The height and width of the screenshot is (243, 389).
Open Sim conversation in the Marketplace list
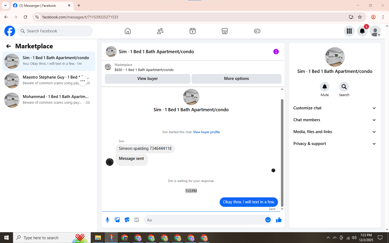tap(49, 61)
